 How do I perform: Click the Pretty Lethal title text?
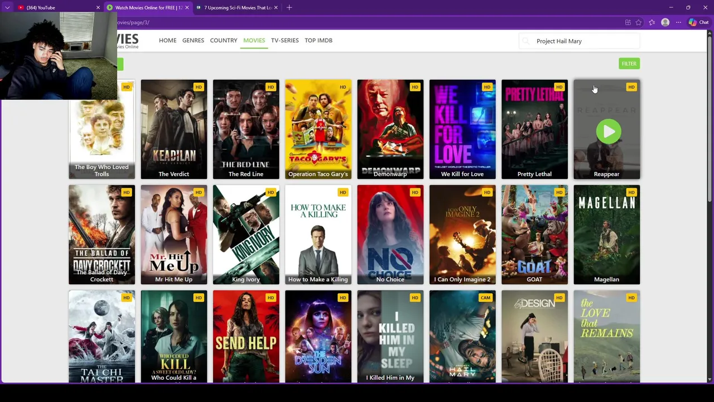click(534, 174)
